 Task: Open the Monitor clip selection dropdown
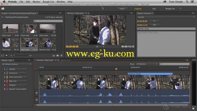click(86, 13)
